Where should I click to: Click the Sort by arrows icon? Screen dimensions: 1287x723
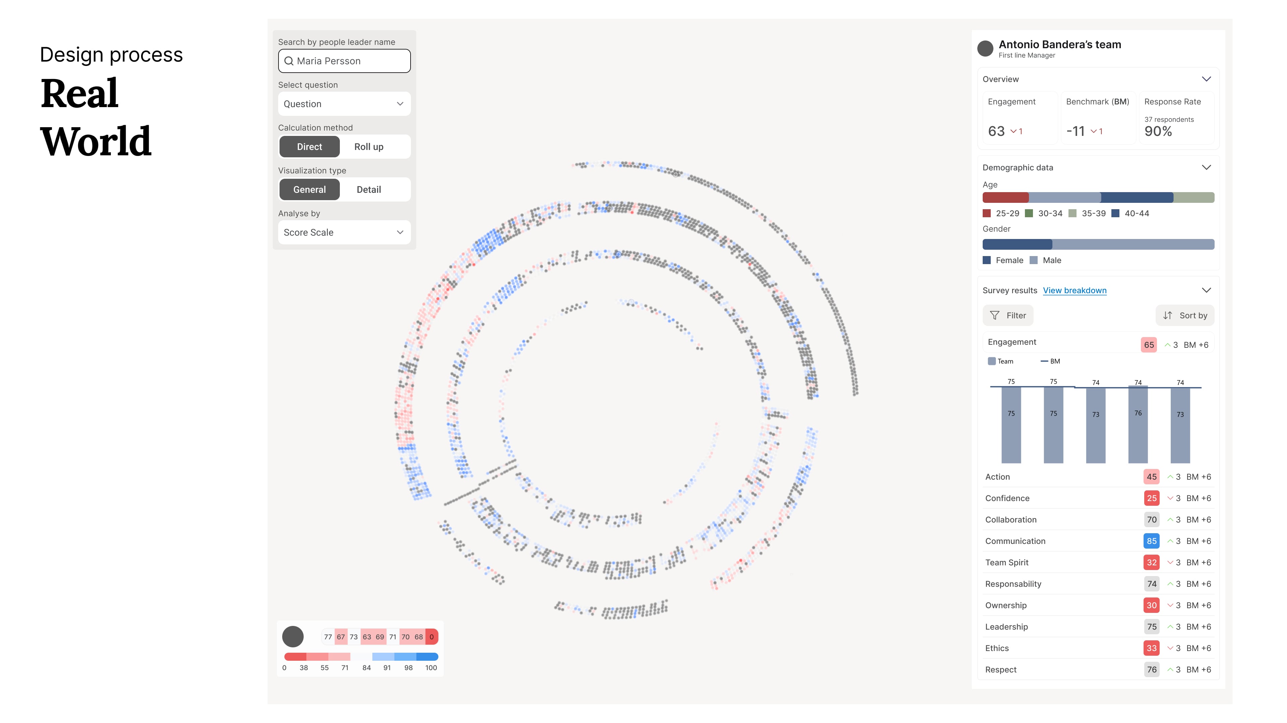click(x=1168, y=315)
